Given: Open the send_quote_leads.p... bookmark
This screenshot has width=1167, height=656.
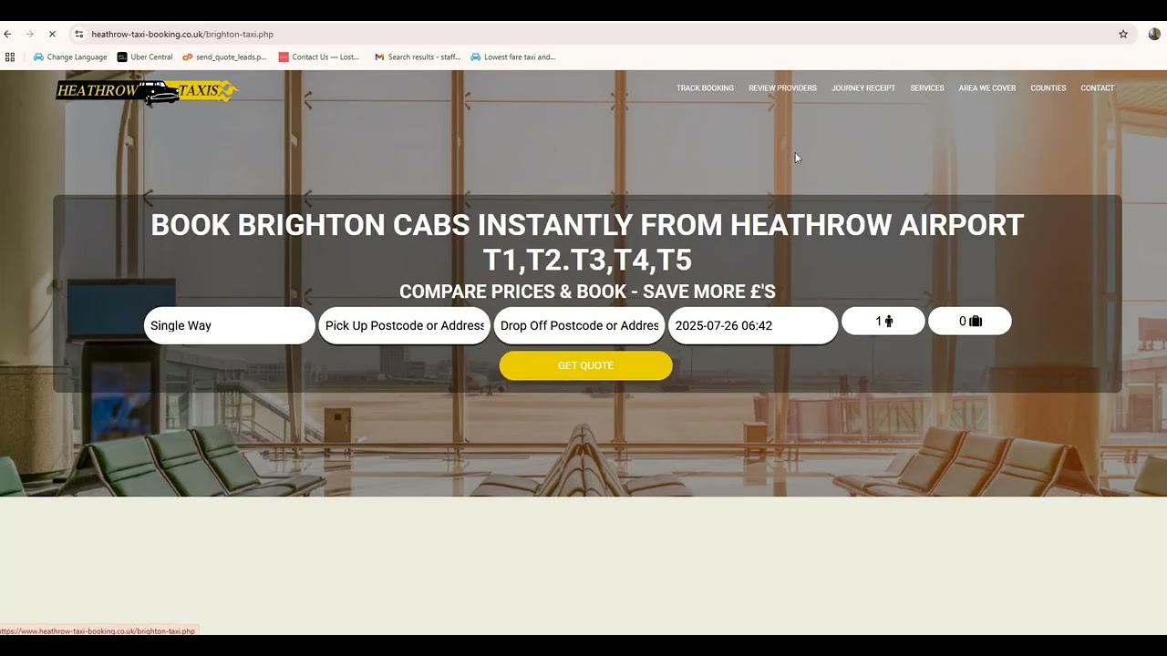Looking at the screenshot, I should point(224,56).
